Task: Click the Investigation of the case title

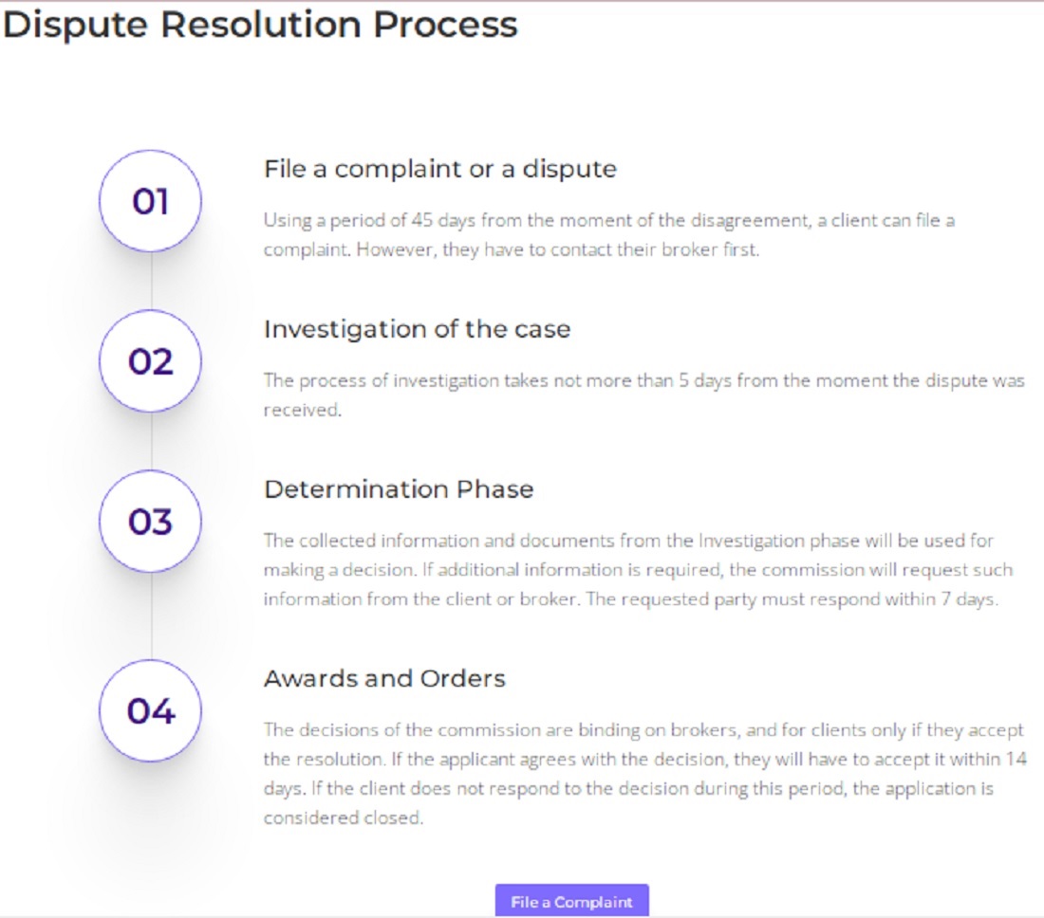Action: tap(418, 329)
